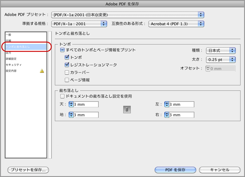Screen dimensions: 245x177
Task: Select 圧縮 in the category list
Action: (x=26, y=41)
